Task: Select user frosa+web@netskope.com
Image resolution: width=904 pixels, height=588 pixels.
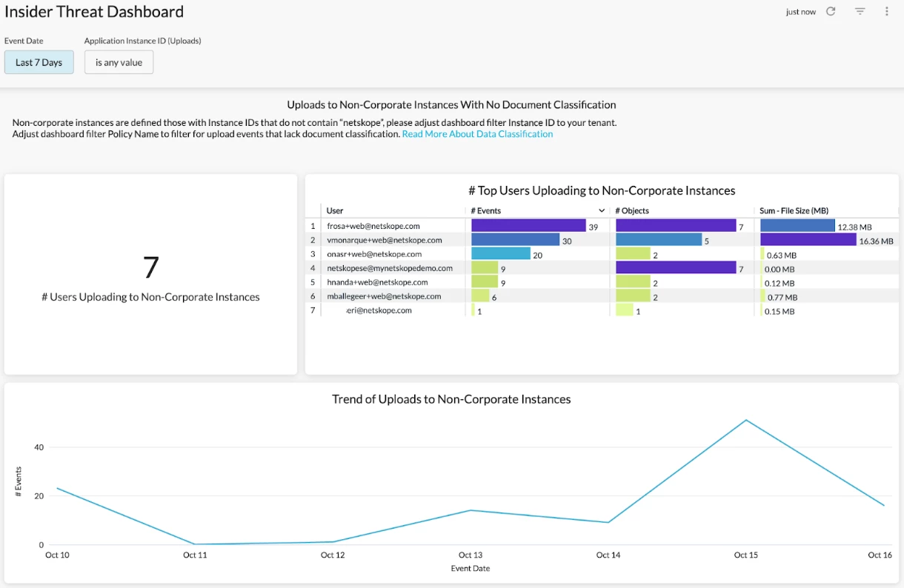Action: tap(373, 226)
